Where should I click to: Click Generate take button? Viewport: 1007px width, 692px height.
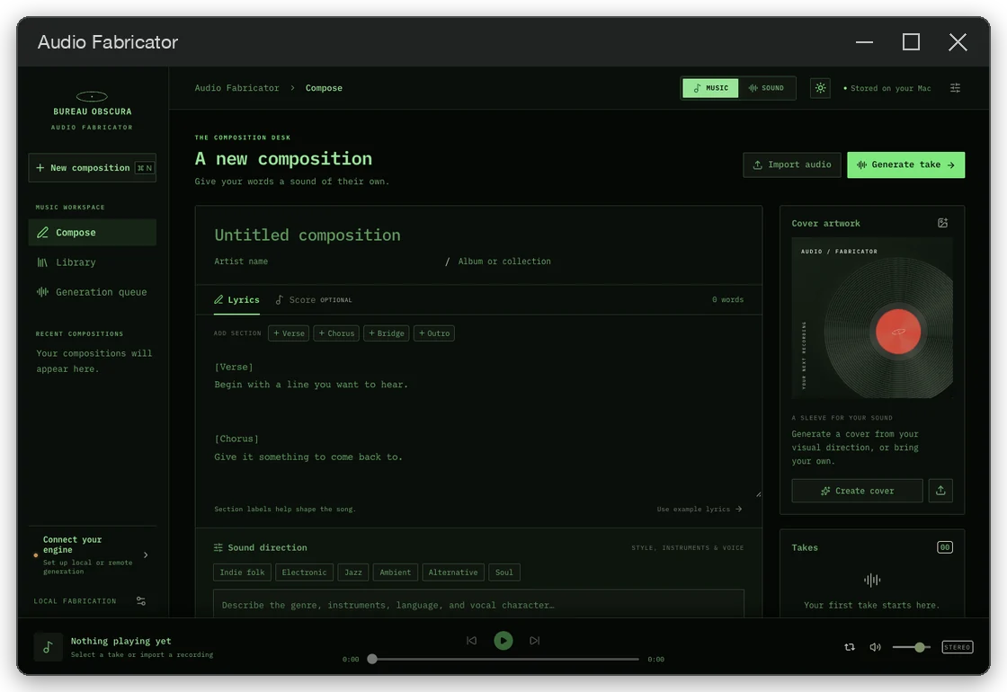(x=905, y=165)
